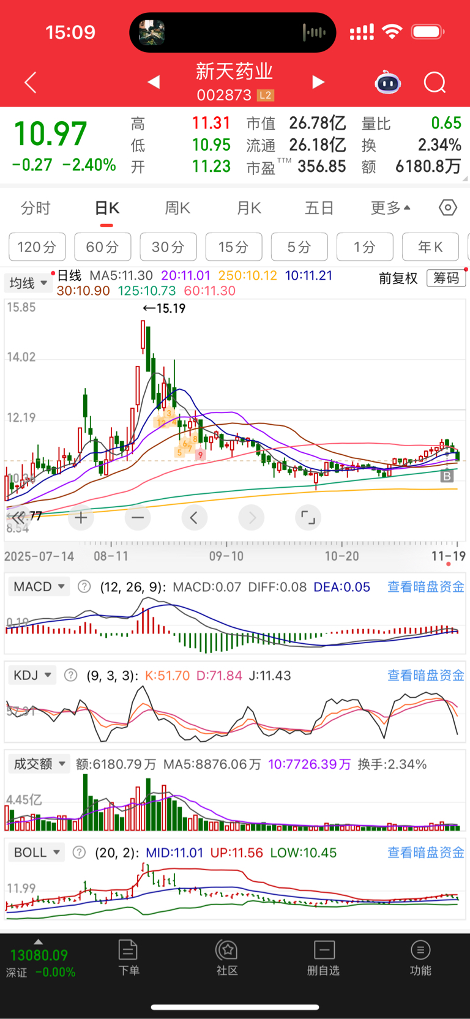
Task: Open the KDJ indicator dropdown
Action: pos(32,675)
